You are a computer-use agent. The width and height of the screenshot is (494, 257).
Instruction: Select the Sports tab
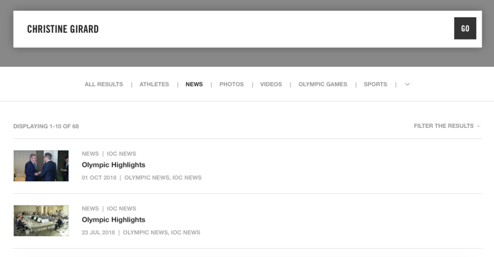[x=375, y=84]
